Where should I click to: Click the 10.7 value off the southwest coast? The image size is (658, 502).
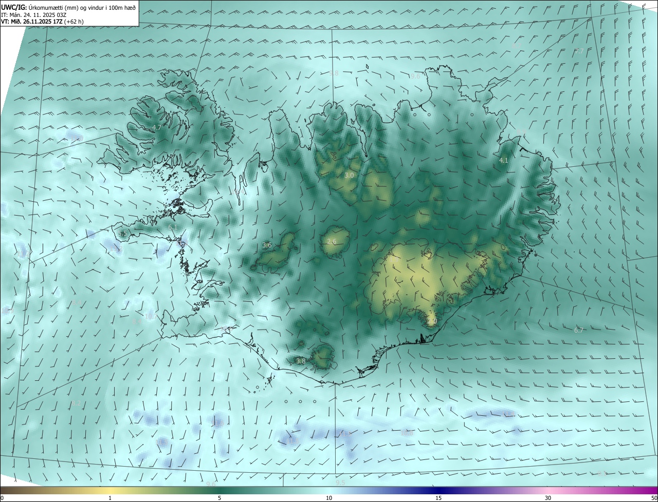click(x=150, y=317)
